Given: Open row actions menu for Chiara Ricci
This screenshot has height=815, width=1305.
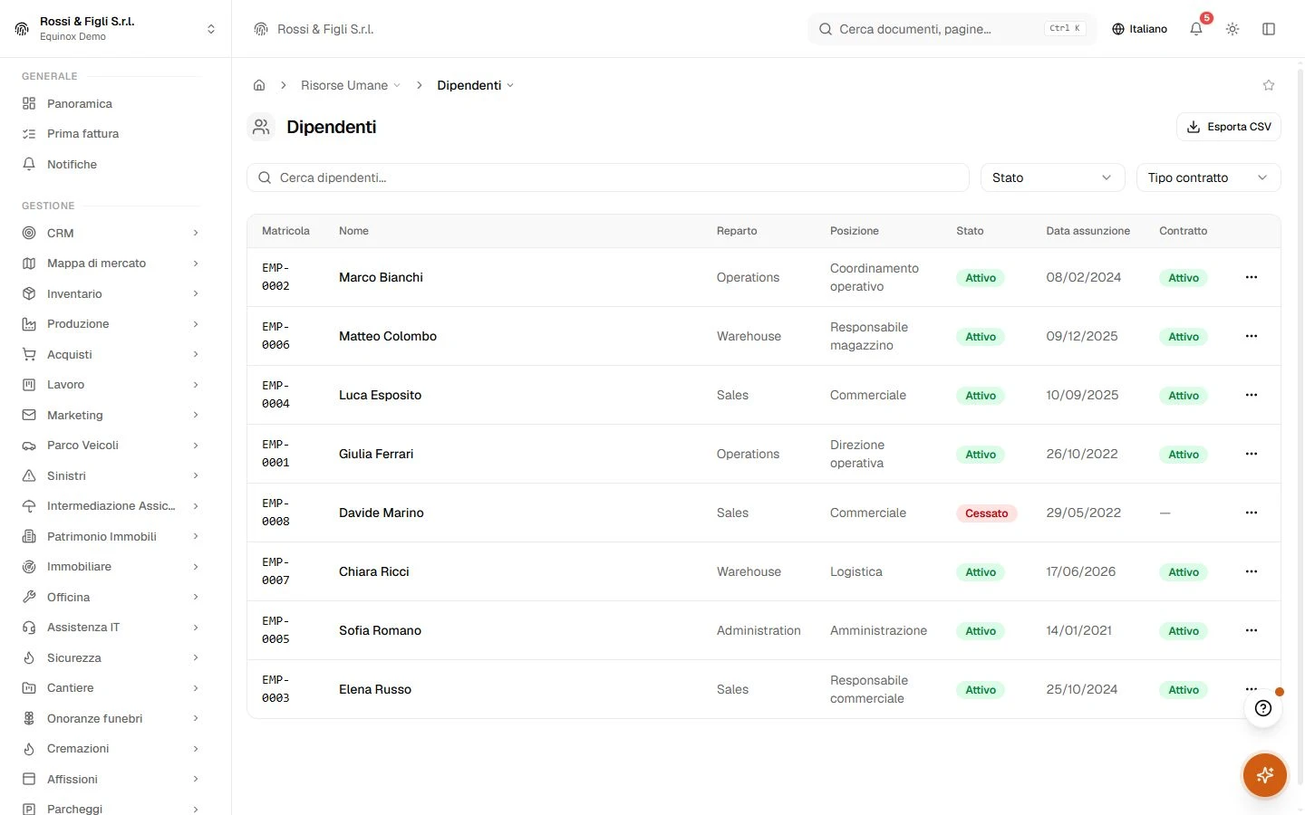Looking at the screenshot, I should pyautogui.click(x=1252, y=571).
